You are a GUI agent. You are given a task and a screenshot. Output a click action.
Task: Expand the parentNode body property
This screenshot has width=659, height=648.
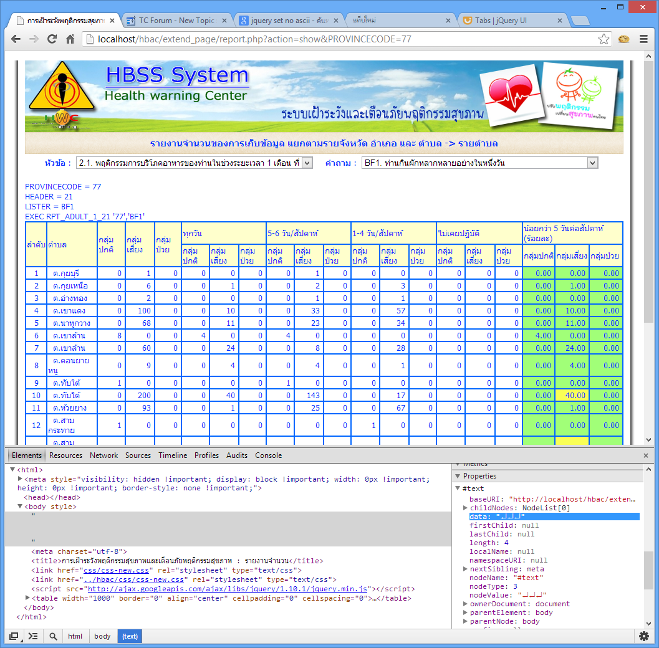[465, 621]
